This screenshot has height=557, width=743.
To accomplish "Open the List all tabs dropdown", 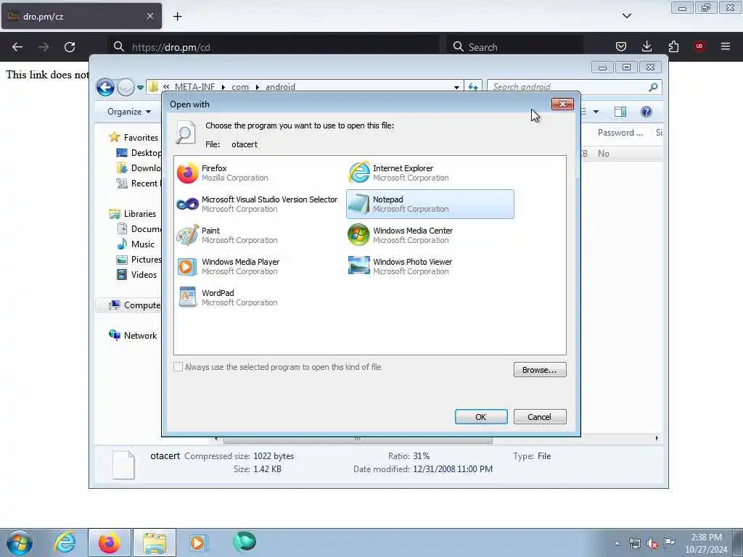I will (x=627, y=16).
